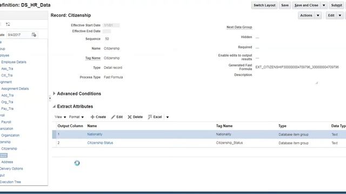Click the effective date field 9/4/2017

[x=18, y=34]
